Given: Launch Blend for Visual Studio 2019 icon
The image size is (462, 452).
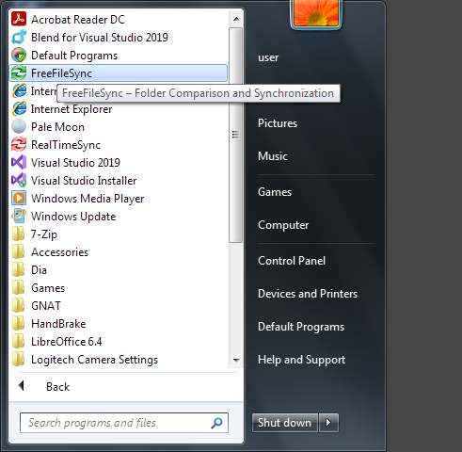Looking at the screenshot, I should tap(19, 37).
